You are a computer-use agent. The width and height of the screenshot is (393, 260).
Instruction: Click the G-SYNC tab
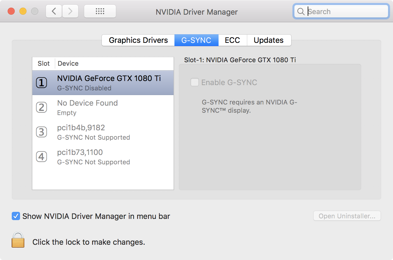click(196, 40)
